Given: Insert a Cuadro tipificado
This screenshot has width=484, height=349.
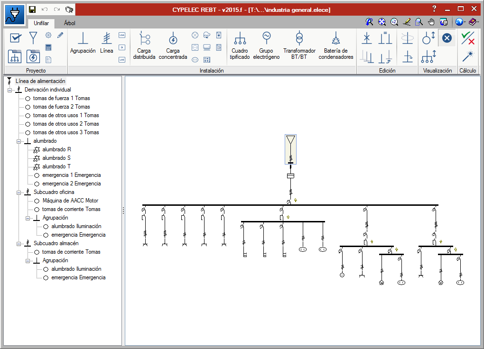Looking at the screenshot, I should point(240,46).
